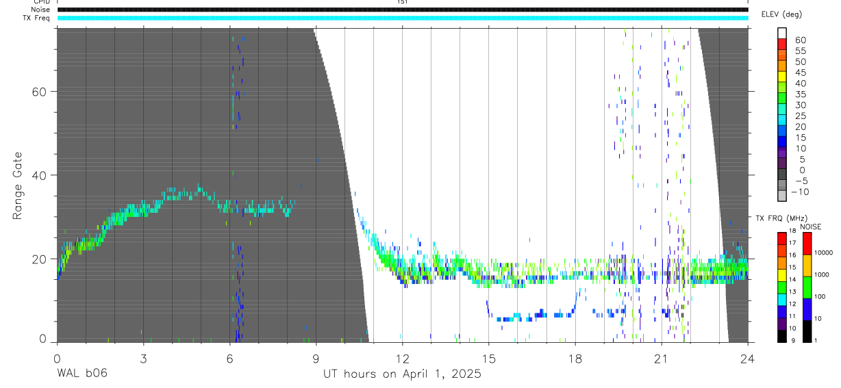Click the white top segment of the ELEV colorbar
Viewport: 841px width, 388px height.
pos(782,33)
